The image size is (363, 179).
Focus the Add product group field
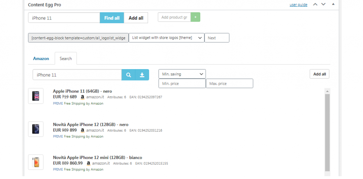point(174,17)
